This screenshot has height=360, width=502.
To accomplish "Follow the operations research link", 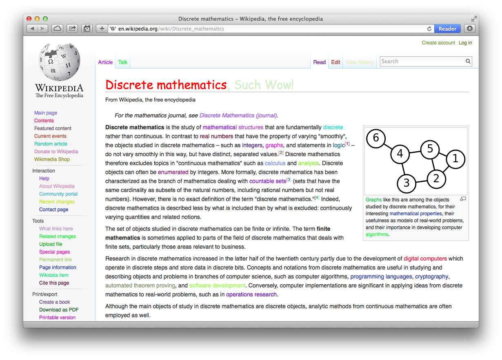I will [x=251, y=294].
